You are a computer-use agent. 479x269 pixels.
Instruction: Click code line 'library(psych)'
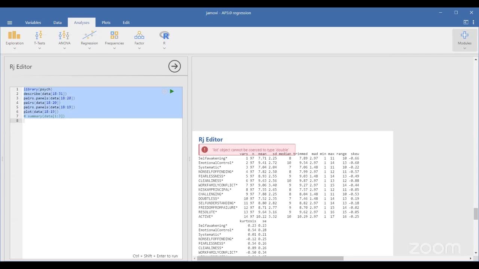(38, 89)
